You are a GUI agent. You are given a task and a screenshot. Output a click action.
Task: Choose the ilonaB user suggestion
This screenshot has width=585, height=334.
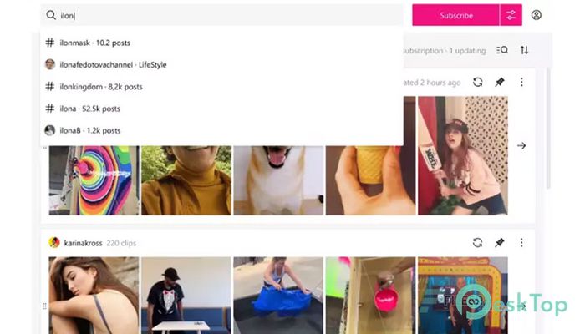click(x=221, y=131)
